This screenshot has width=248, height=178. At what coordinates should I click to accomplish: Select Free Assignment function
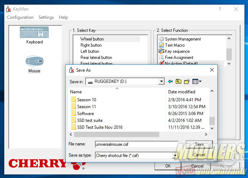coord(179,58)
